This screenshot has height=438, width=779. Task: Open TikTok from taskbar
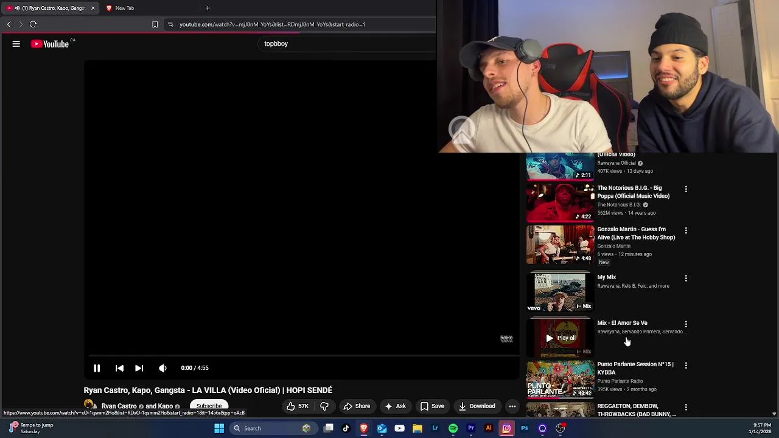point(346,428)
